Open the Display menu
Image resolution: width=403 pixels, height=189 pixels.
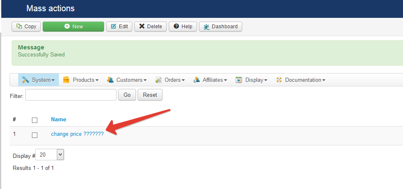coord(251,80)
